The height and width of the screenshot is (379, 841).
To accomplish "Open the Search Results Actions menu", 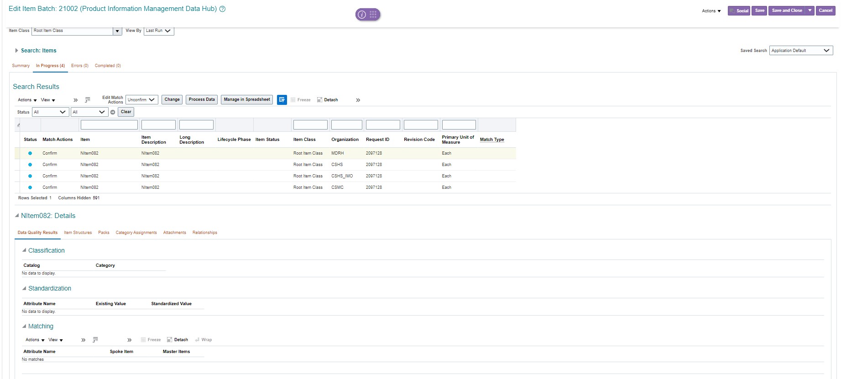I will coord(27,100).
